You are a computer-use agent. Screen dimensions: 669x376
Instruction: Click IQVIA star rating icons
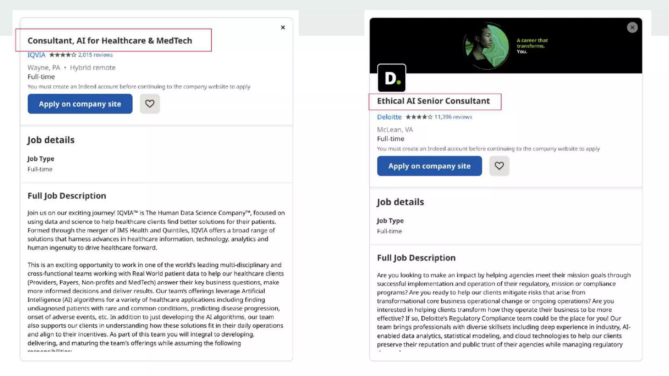[62, 55]
